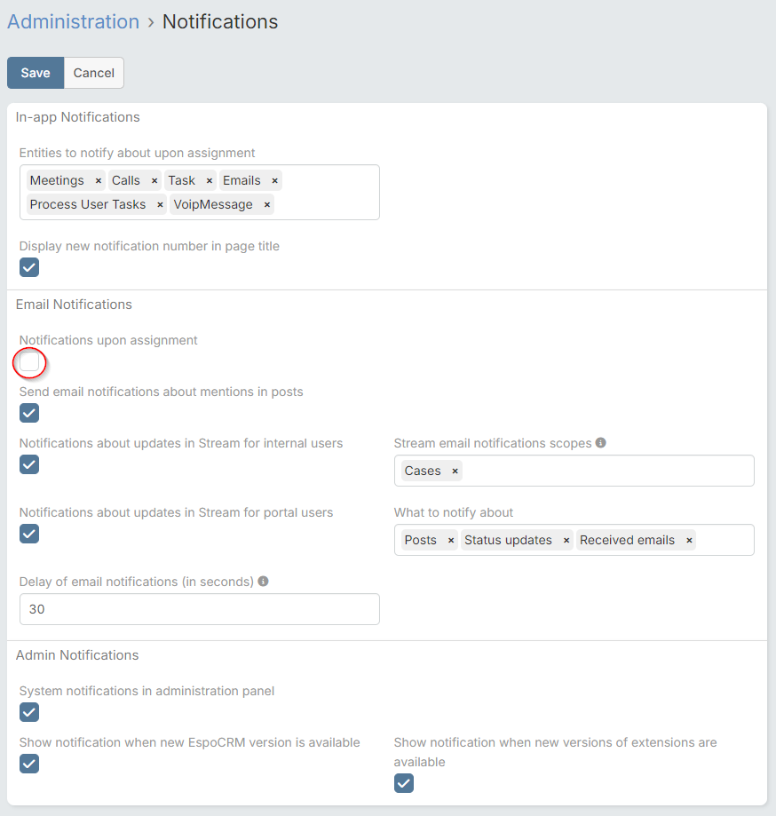
Task: Remove the Calls entity tag
Action: [154, 181]
